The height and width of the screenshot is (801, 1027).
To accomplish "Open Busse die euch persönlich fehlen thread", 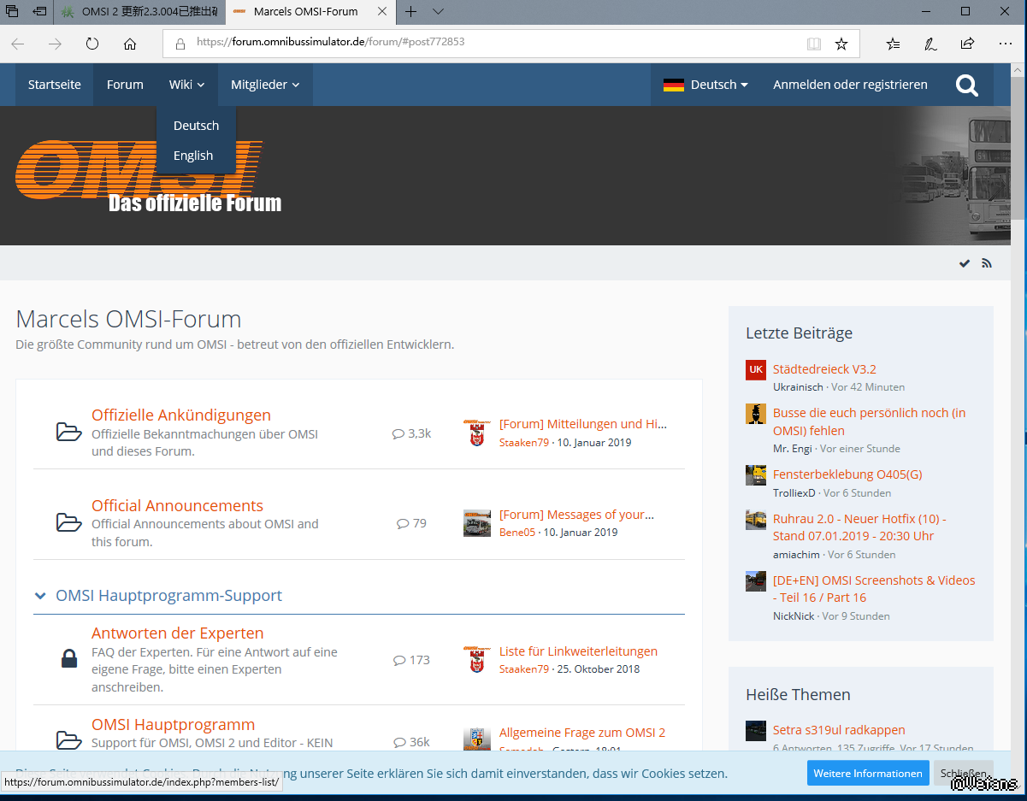I will [869, 421].
